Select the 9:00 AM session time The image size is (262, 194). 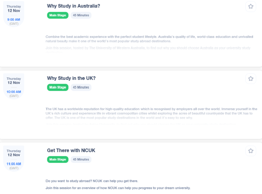[14, 20]
